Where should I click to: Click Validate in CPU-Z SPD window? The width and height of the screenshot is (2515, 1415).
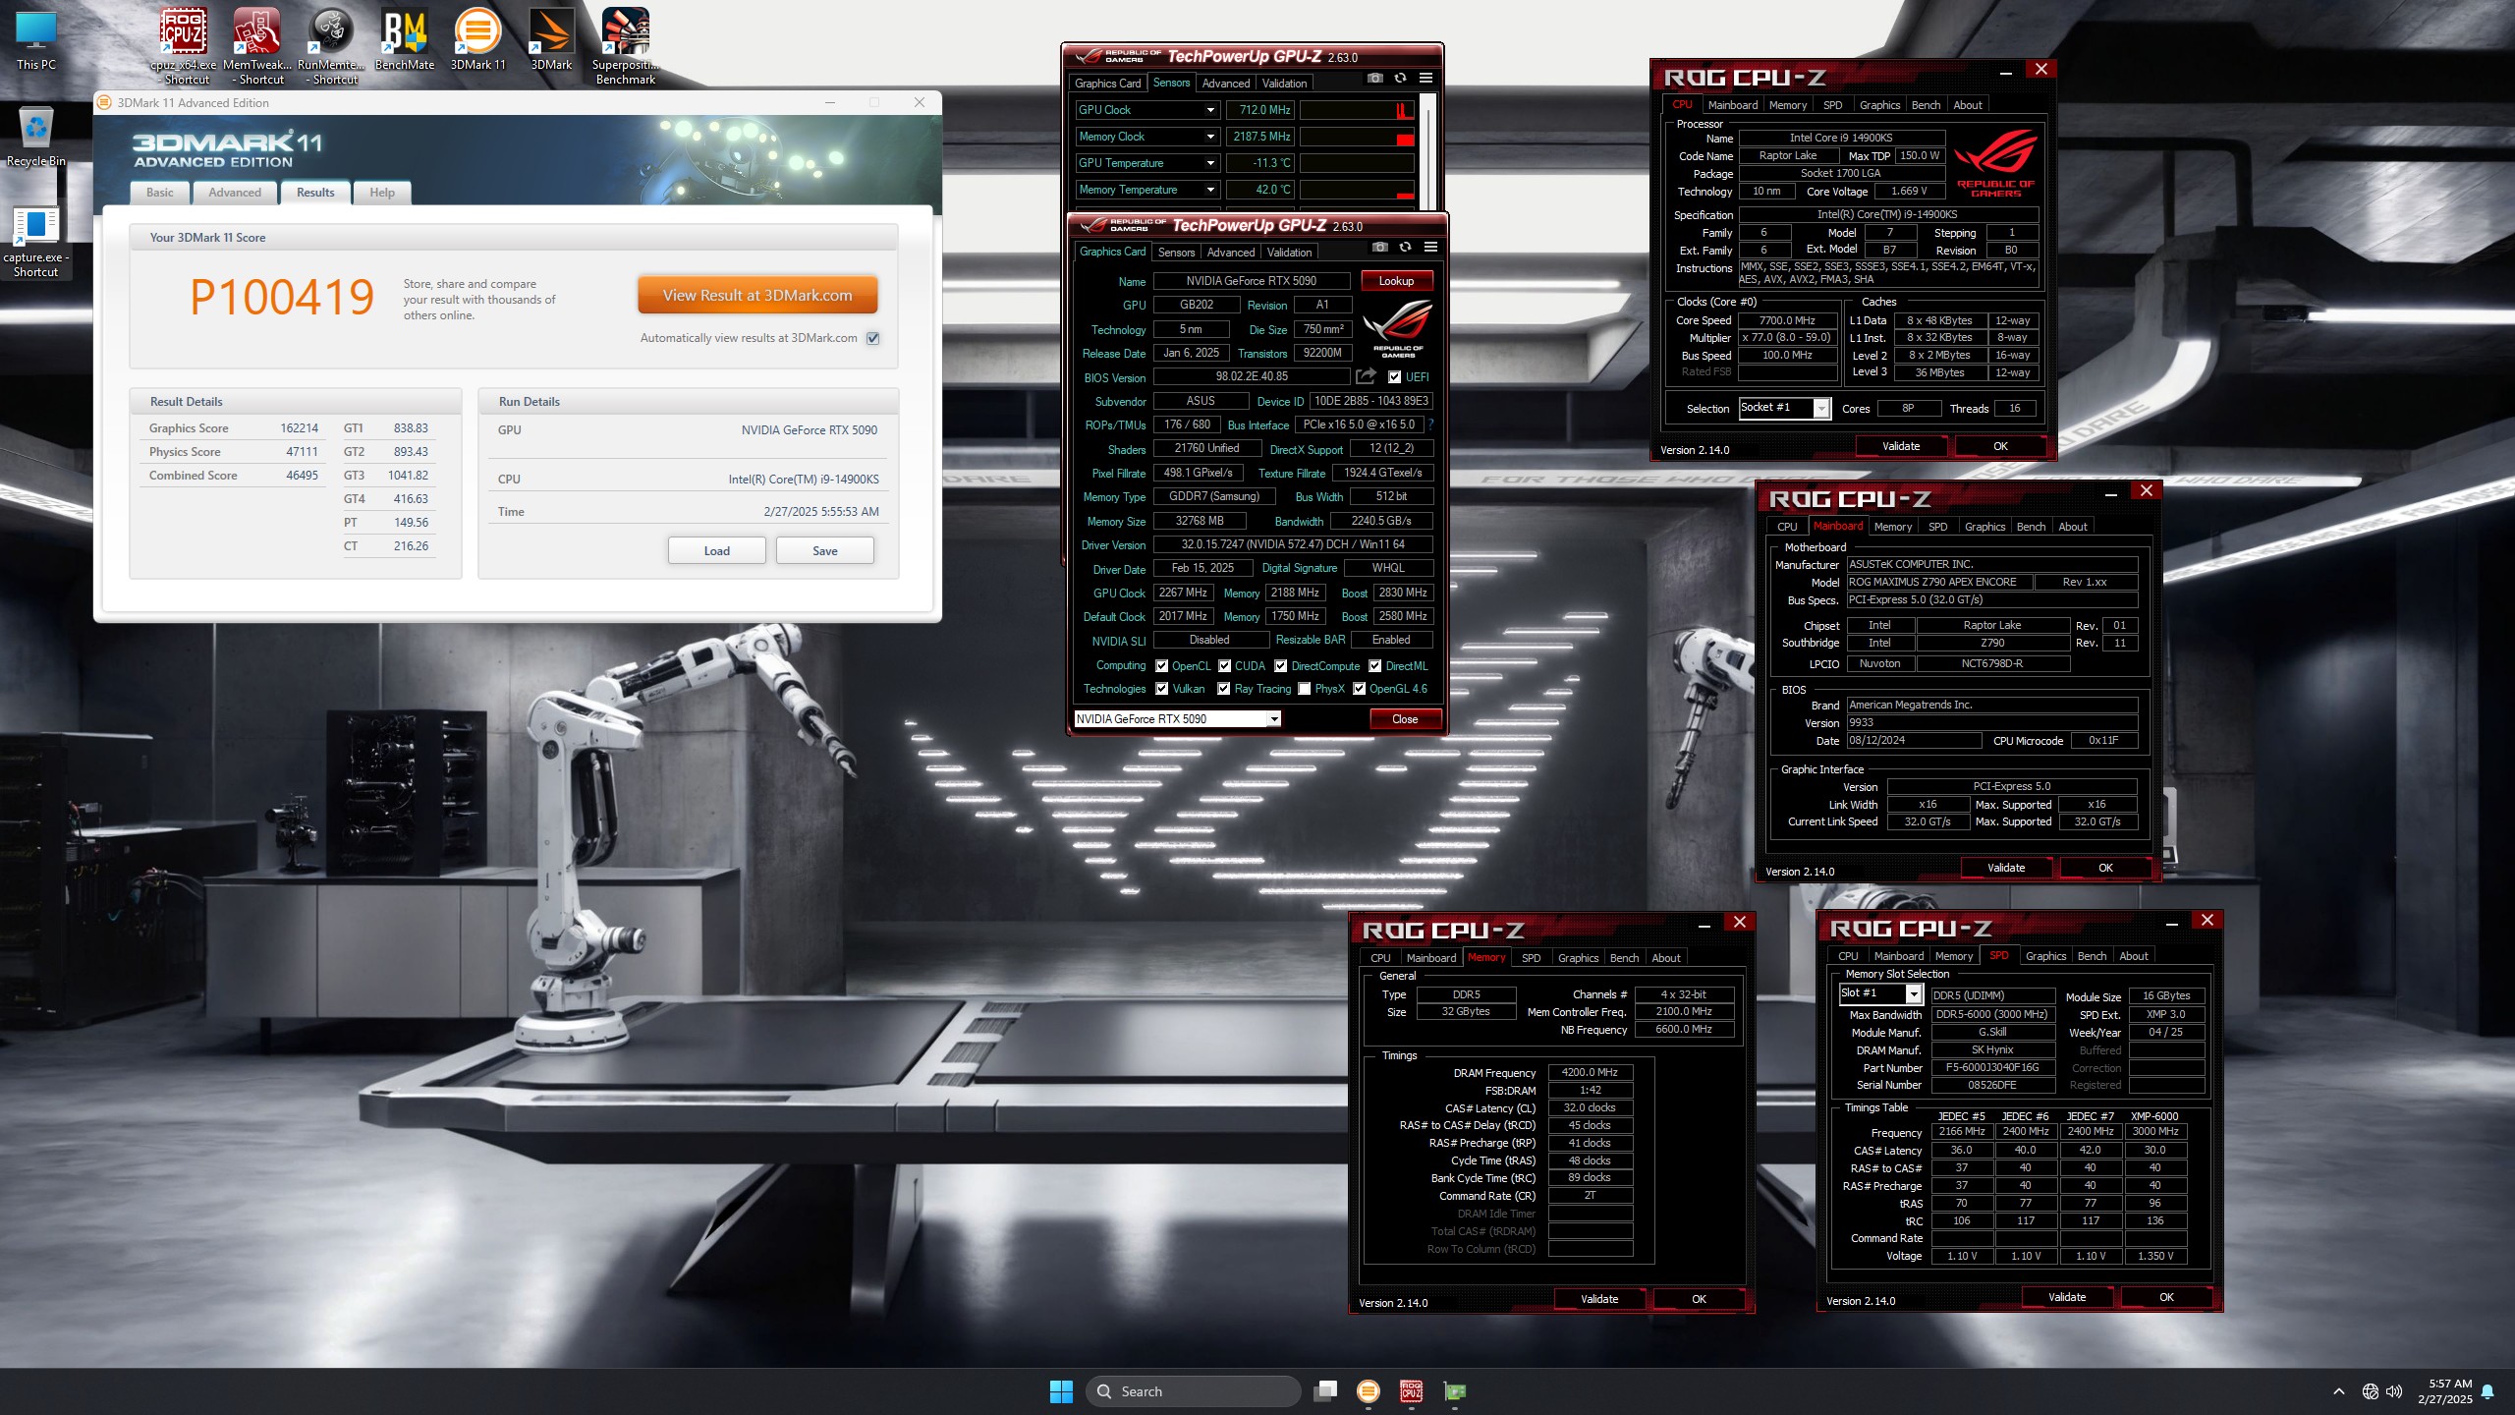(2067, 1297)
